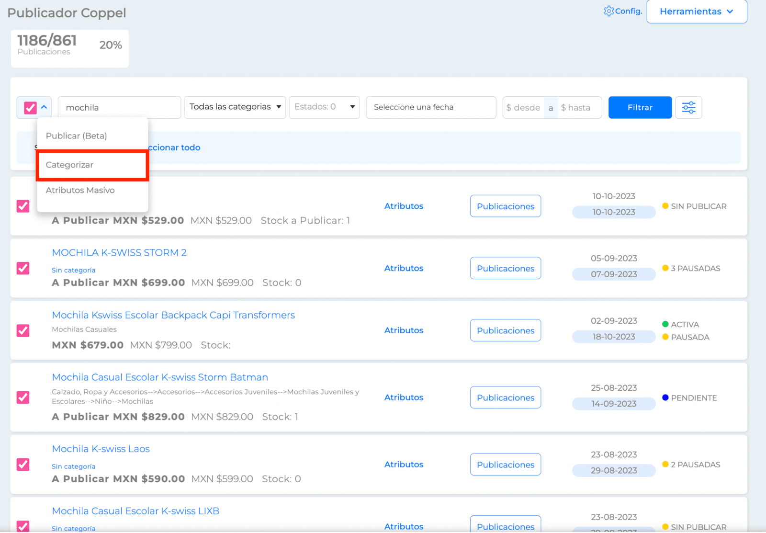Screen dimensions: 766x533
Task: Toggle the master select-all checkbox
Action: (x=30, y=107)
